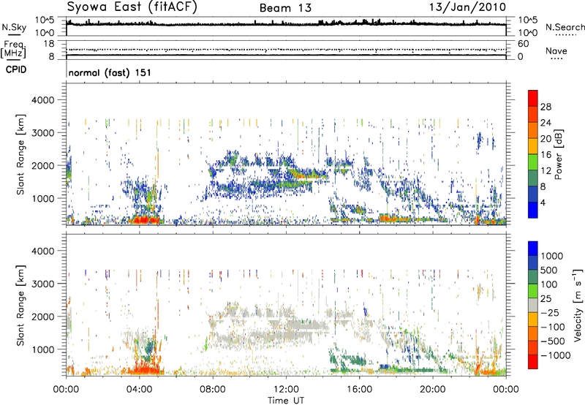Click the "Nave" legend label
The height and width of the screenshot is (405, 585).
[556, 50]
